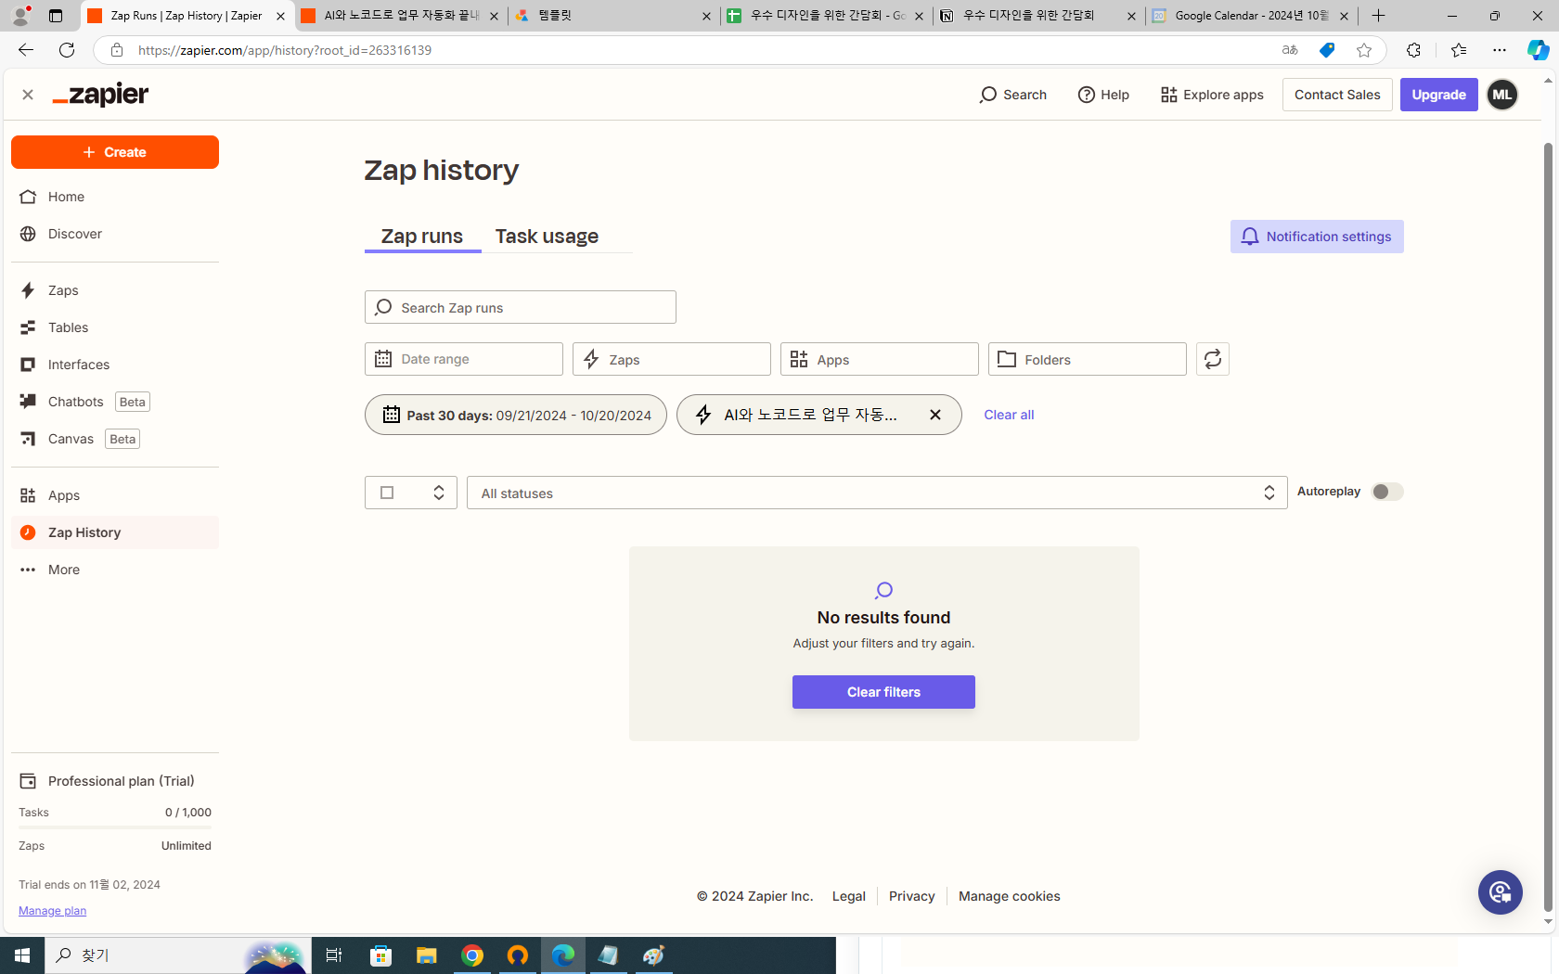The height and width of the screenshot is (974, 1559).
Task: Open the All statuses dropdown
Action: 877,493
